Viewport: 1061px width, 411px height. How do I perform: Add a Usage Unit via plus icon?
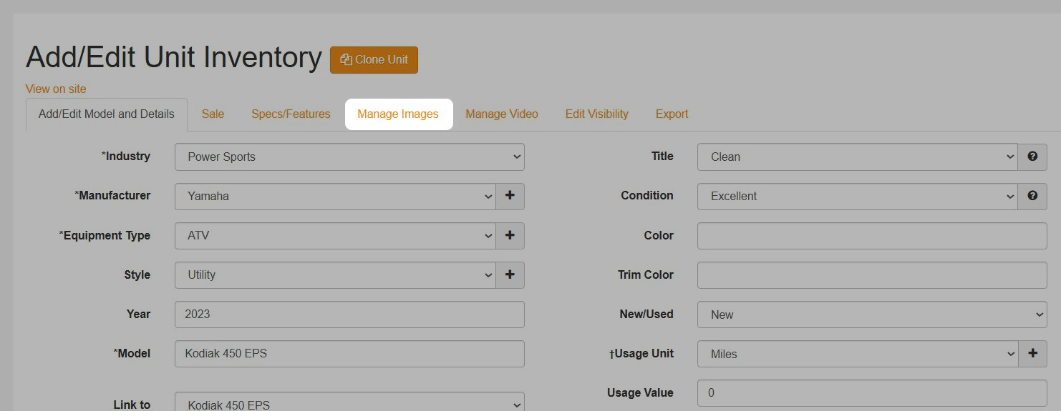pos(1032,353)
